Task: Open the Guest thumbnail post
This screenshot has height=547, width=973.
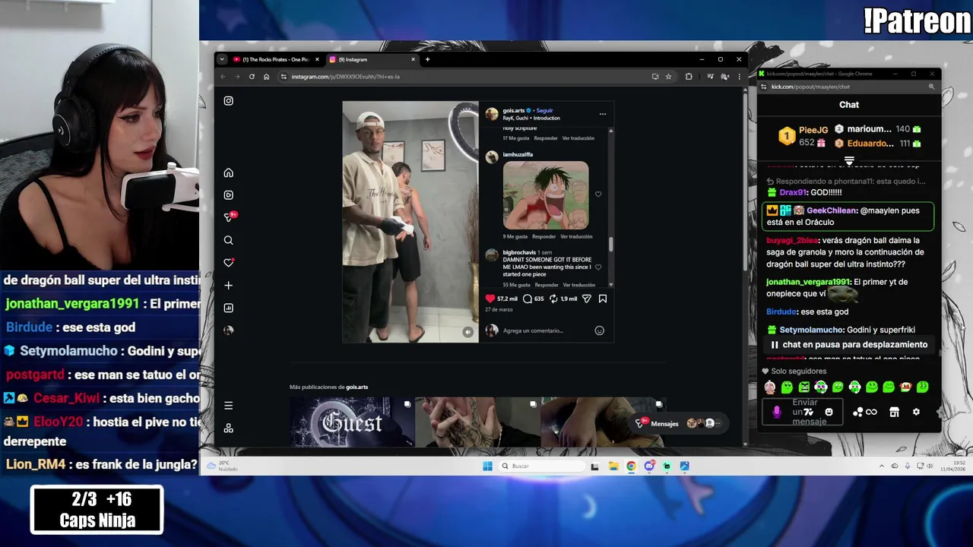Action: [352, 422]
